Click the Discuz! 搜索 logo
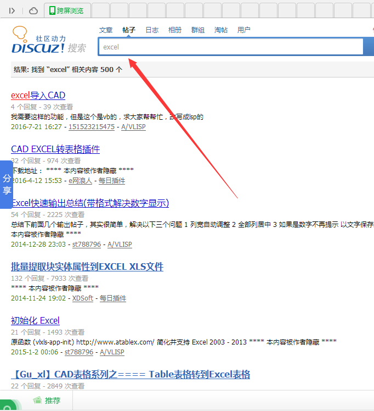The height and width of the screenshot is (411, 374). (x=49, y=40)
